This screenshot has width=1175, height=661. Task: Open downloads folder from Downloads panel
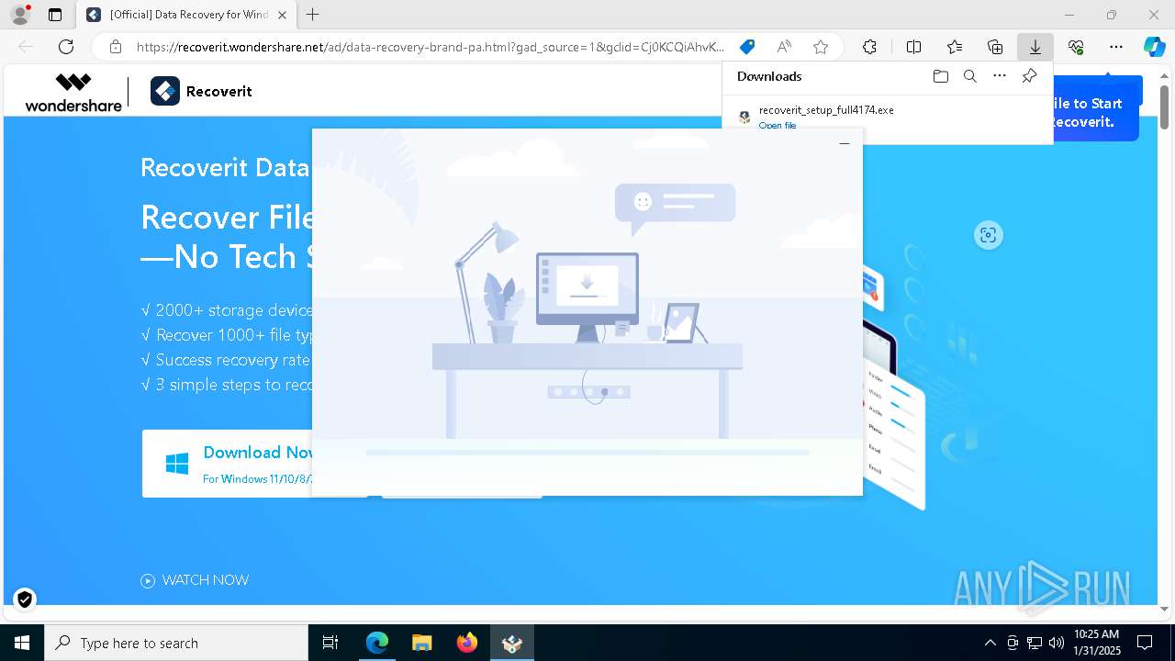point(940,76)
